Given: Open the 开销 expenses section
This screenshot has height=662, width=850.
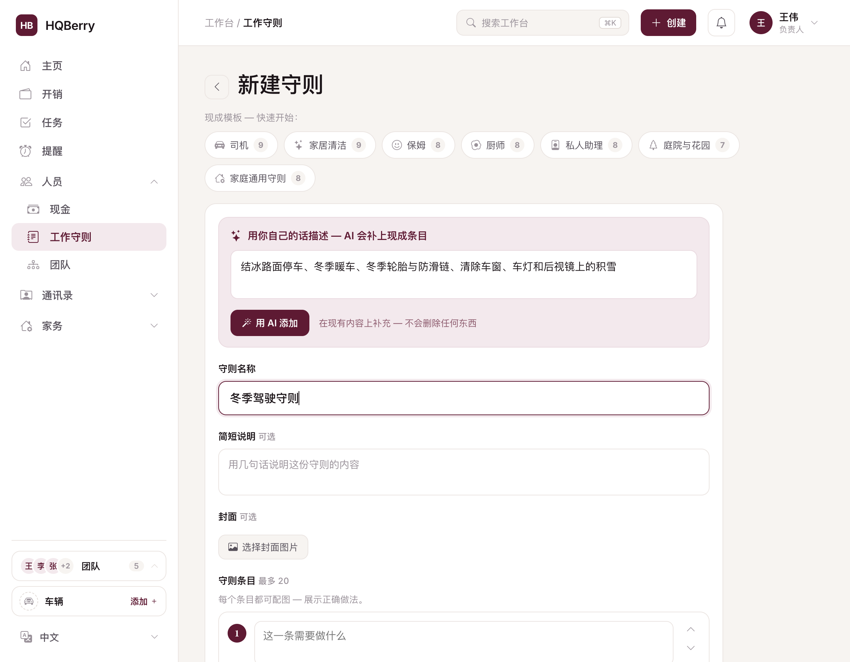Looking at the screenshot, I should point(89,94).
